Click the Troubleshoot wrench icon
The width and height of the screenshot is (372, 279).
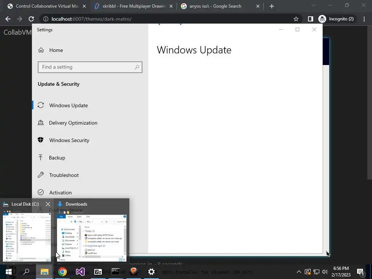tap(41, 175)
